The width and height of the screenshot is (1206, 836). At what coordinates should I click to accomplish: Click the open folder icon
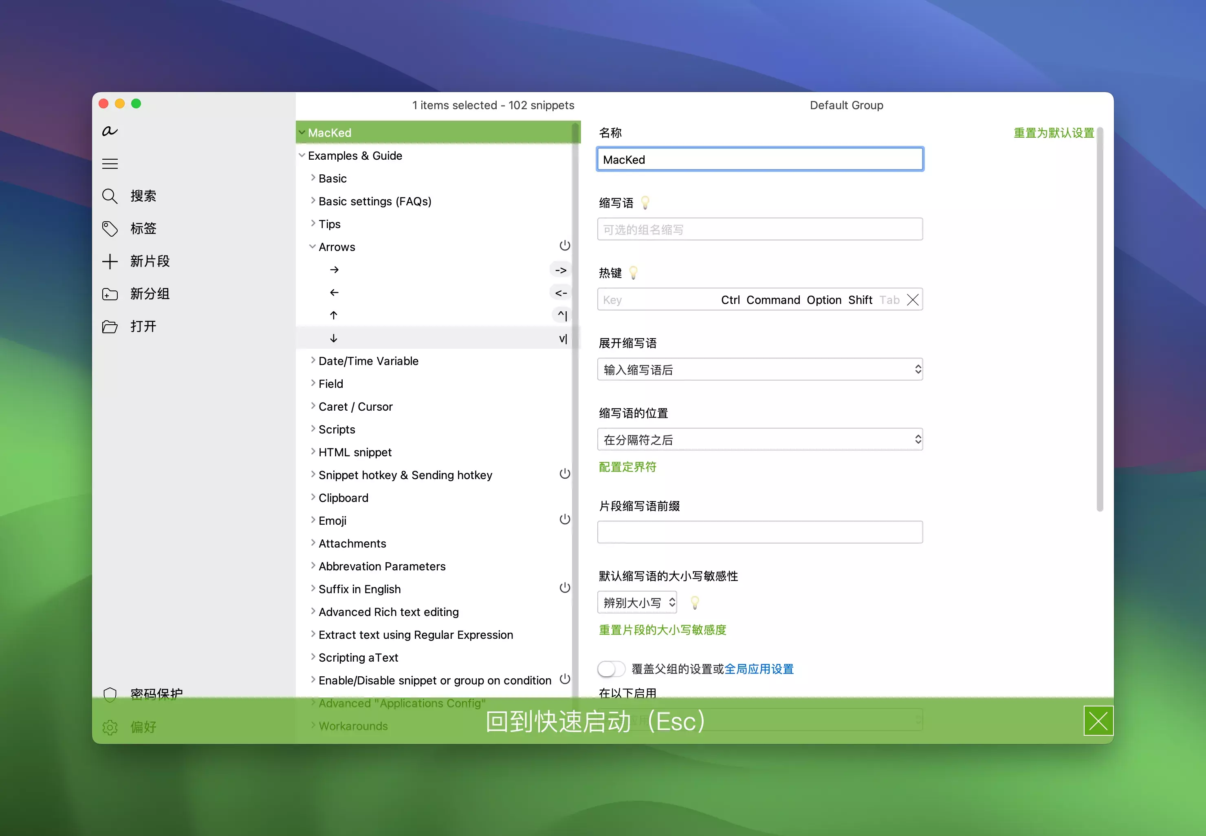pyautogui.click(x=110, y=326)
